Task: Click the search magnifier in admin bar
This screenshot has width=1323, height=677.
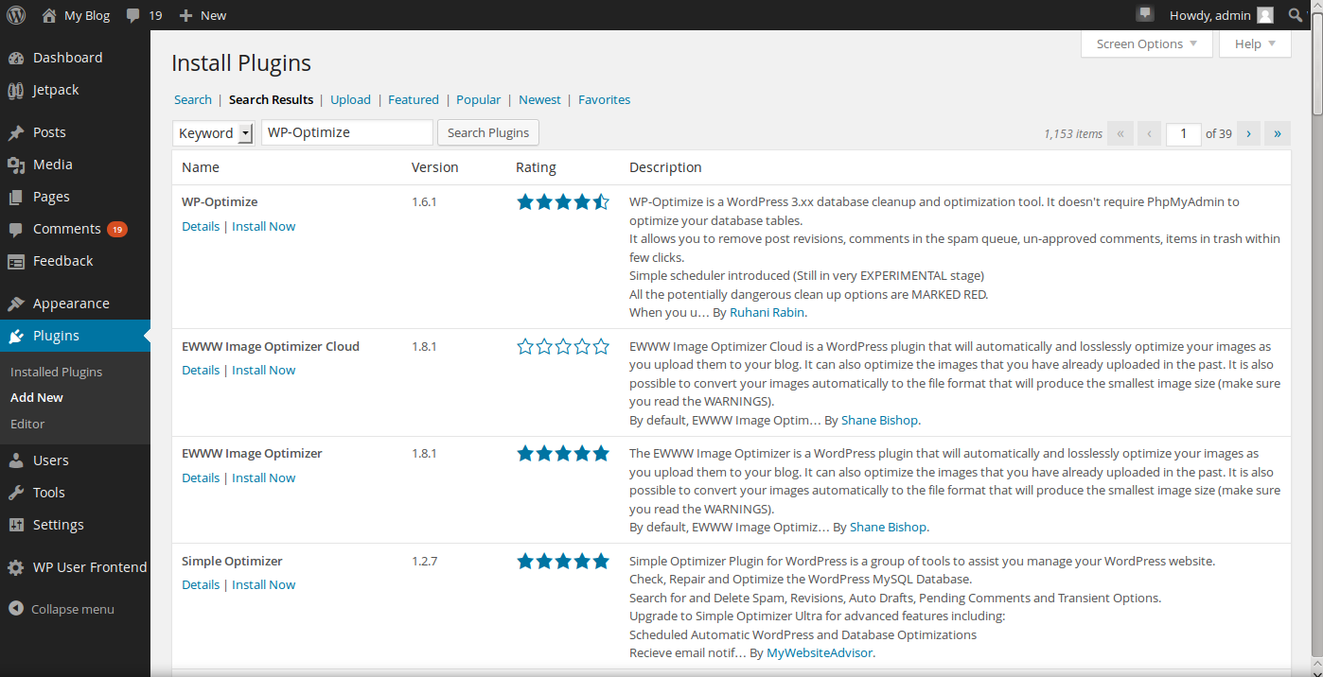Action: (x=1295, y=15)
